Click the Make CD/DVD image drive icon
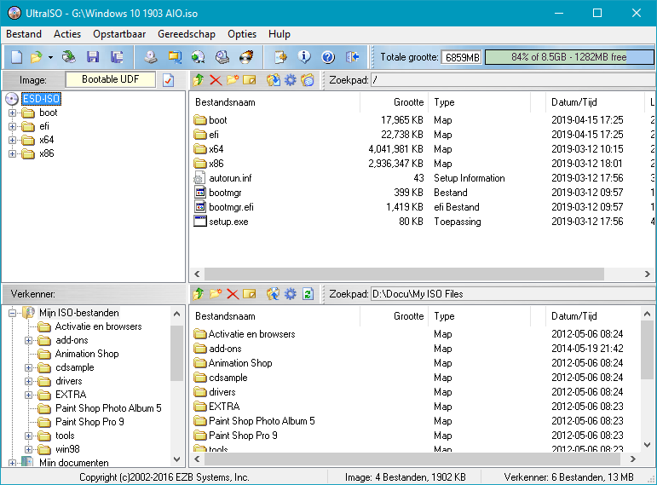 click(x=151, y=57)
